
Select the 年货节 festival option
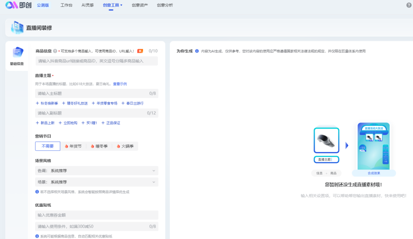click(73, 146)
